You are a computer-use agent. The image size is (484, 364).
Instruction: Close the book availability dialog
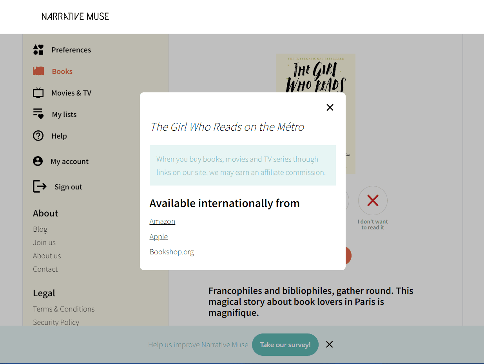coord(330,107)
